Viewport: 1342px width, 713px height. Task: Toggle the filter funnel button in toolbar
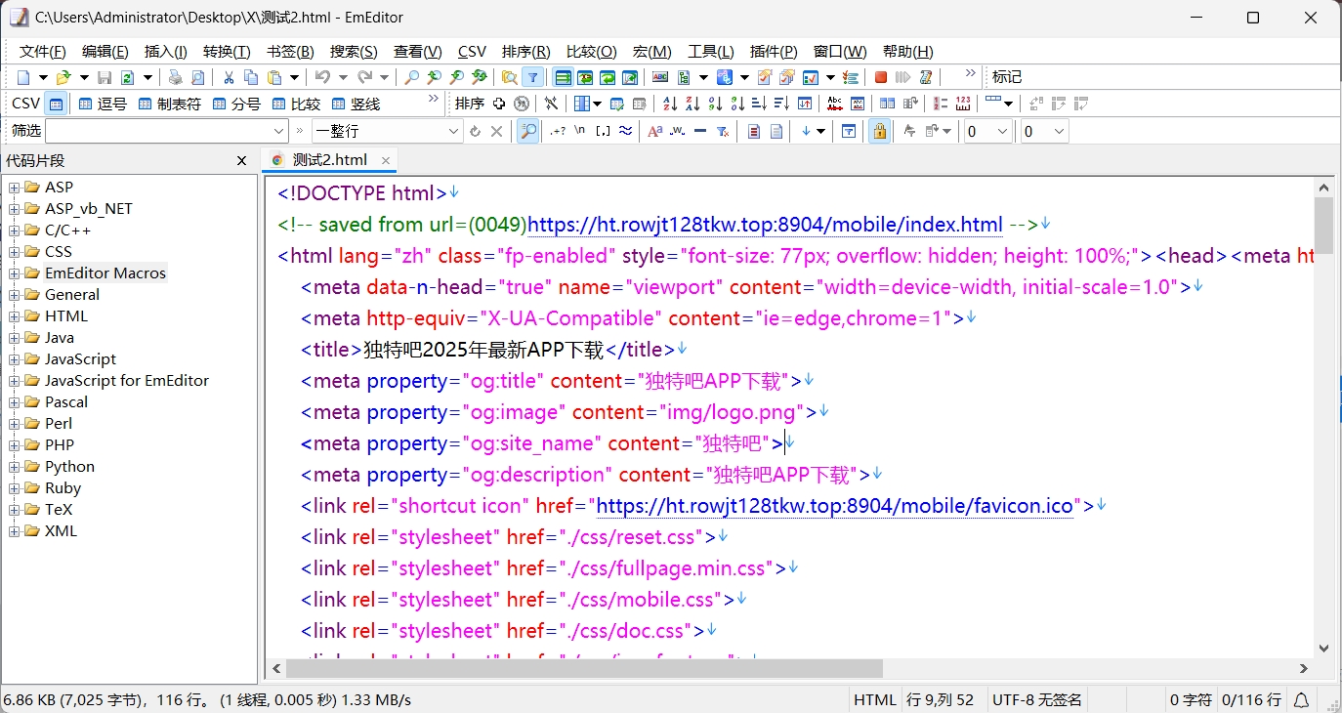pyautogui.click(x=532, y=77)
